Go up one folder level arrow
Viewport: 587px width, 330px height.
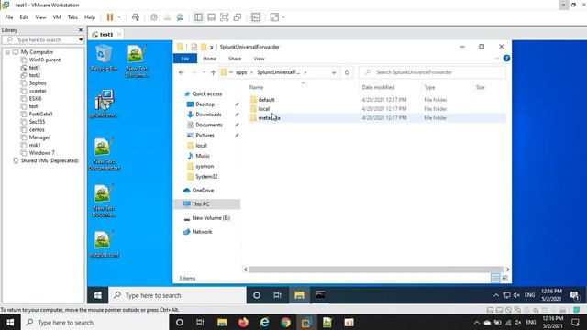click(213, 72)
